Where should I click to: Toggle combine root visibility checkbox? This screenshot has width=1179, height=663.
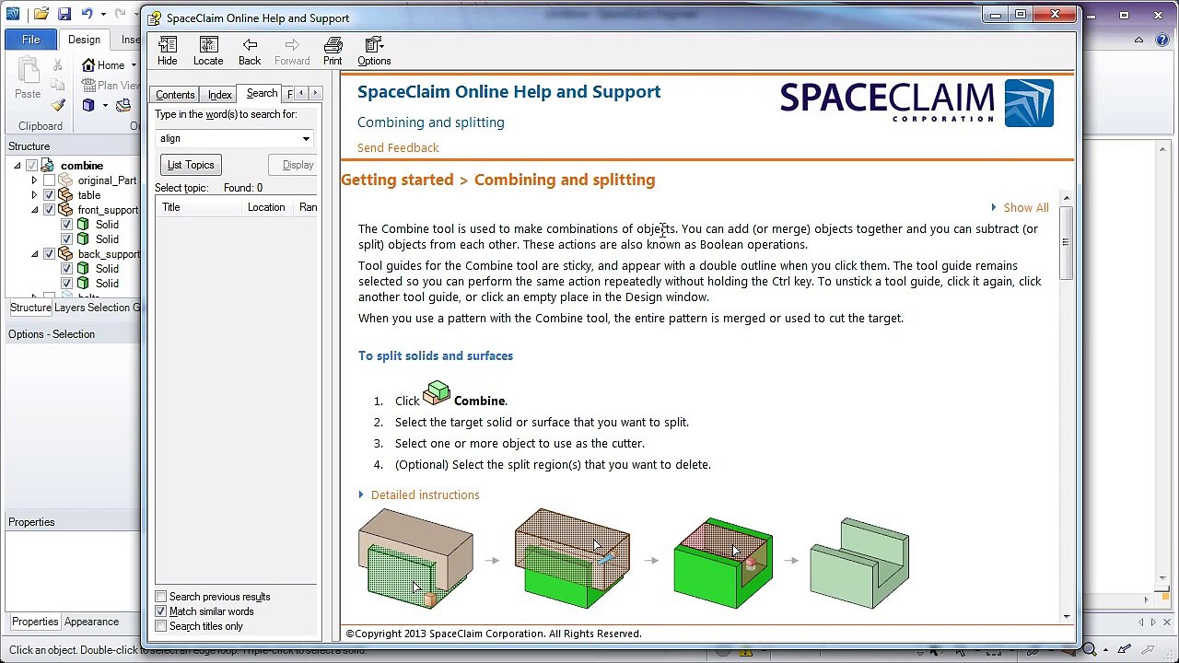tap(32, 166)
